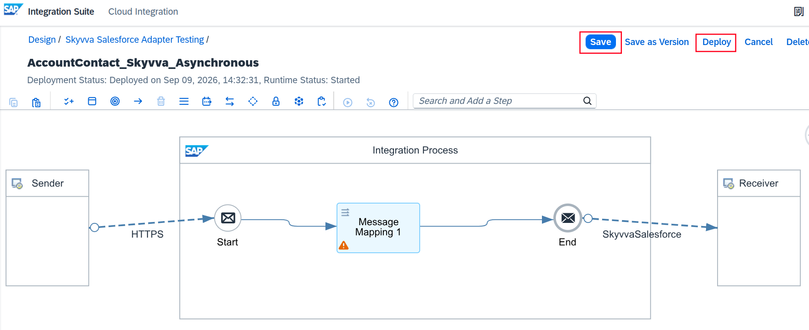Click the Delete button at top right
Viewport: 809px width, 330px height.
[798, 42]
